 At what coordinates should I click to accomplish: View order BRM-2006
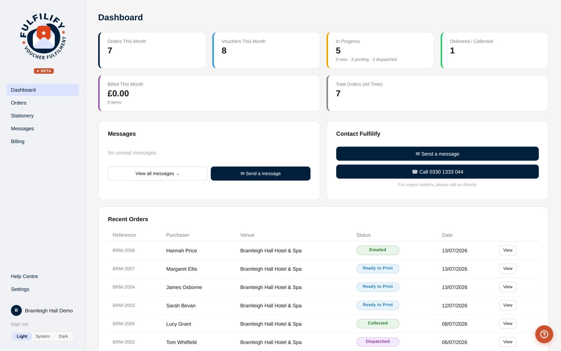tap(508, 250)
